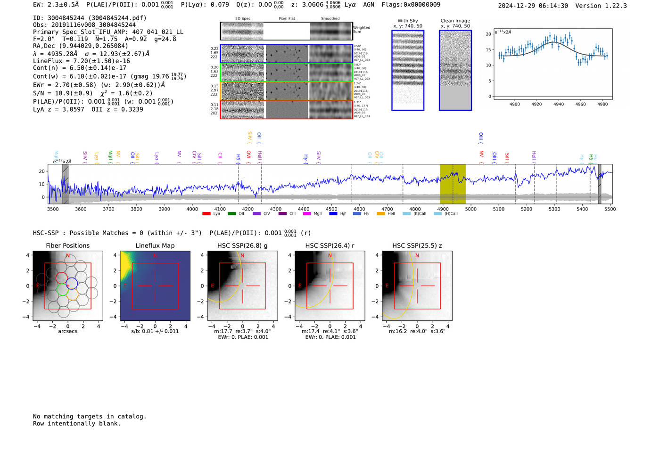Click 'm:16.2 re:4.0" s:3.6"' under z image
Screen dimensions: 660x449
click(417, 331)
